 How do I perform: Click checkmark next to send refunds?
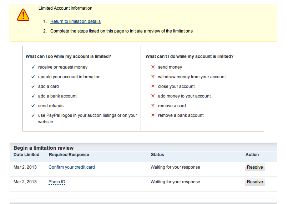(x=33, y=106)
